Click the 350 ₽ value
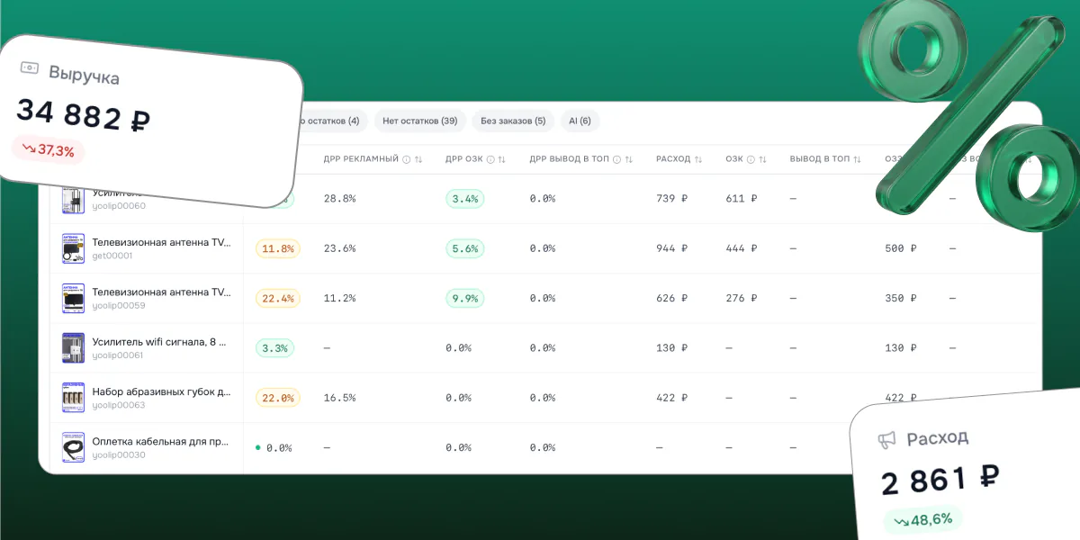The height and width of the screenshot is (540, 1080). pyautogui.click(x=901, y=298)
